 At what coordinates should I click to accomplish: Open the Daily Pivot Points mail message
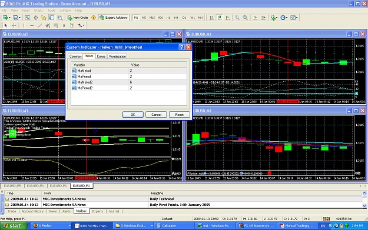click(x=183, y=205)
